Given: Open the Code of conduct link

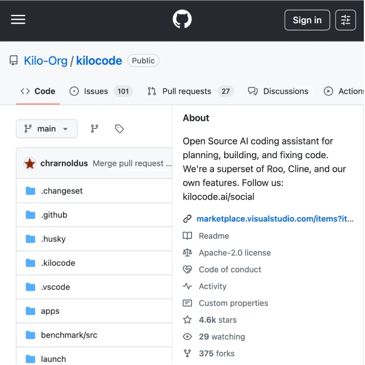Looking at the screenshot, I should (229, 269).
